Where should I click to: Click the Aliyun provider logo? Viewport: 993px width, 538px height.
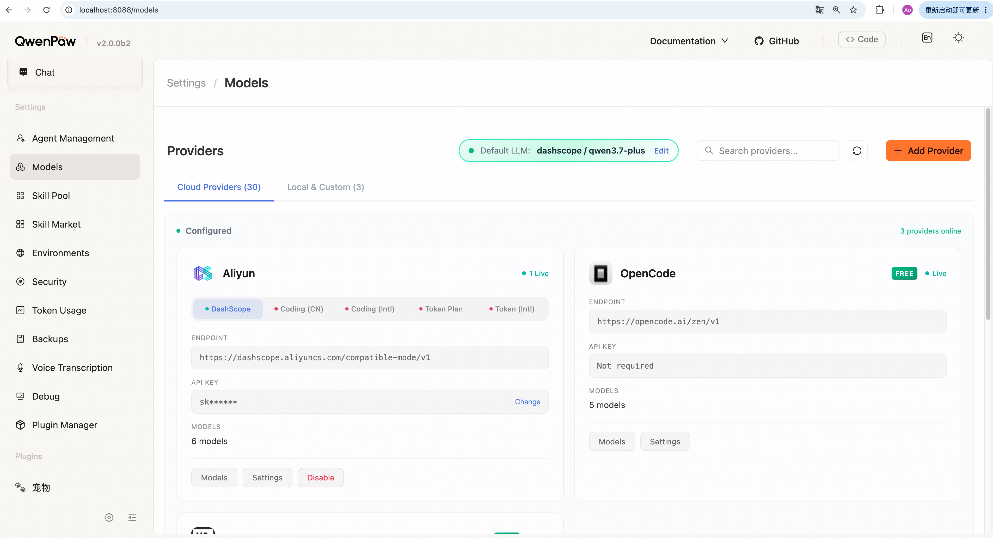[203, 273]
